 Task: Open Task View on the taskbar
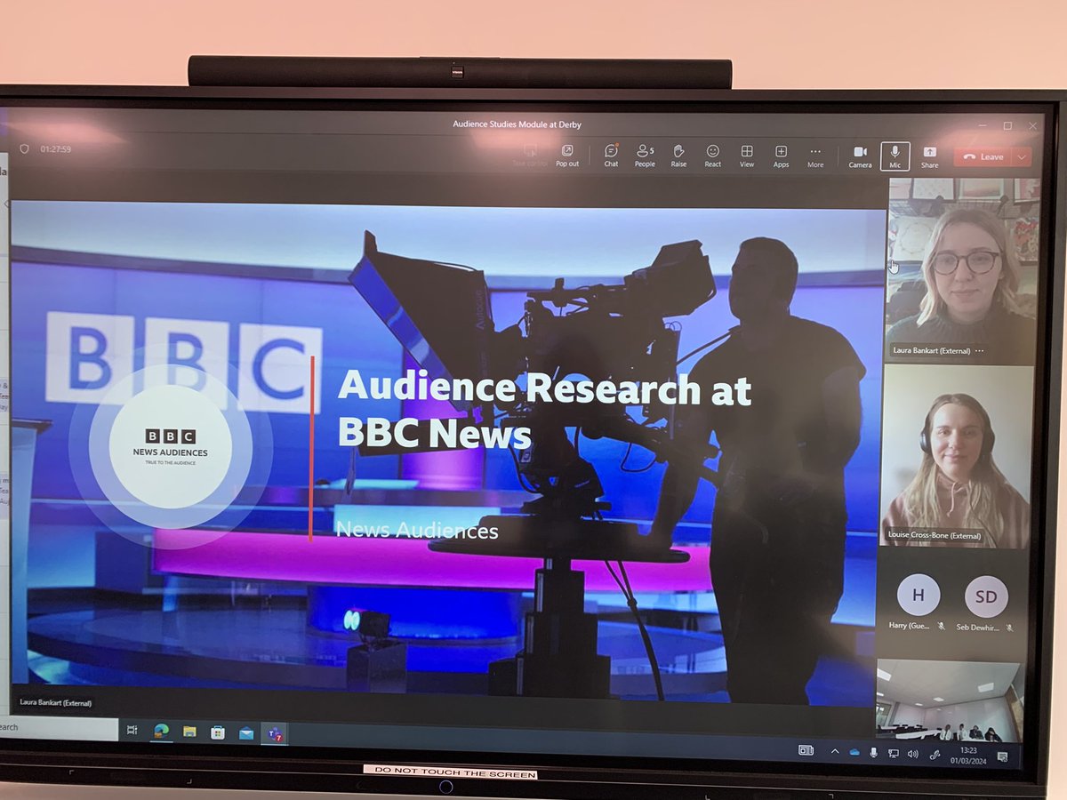coord(132,731)
